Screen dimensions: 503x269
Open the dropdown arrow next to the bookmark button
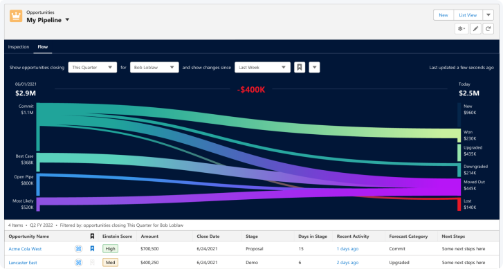click(314, 67)
